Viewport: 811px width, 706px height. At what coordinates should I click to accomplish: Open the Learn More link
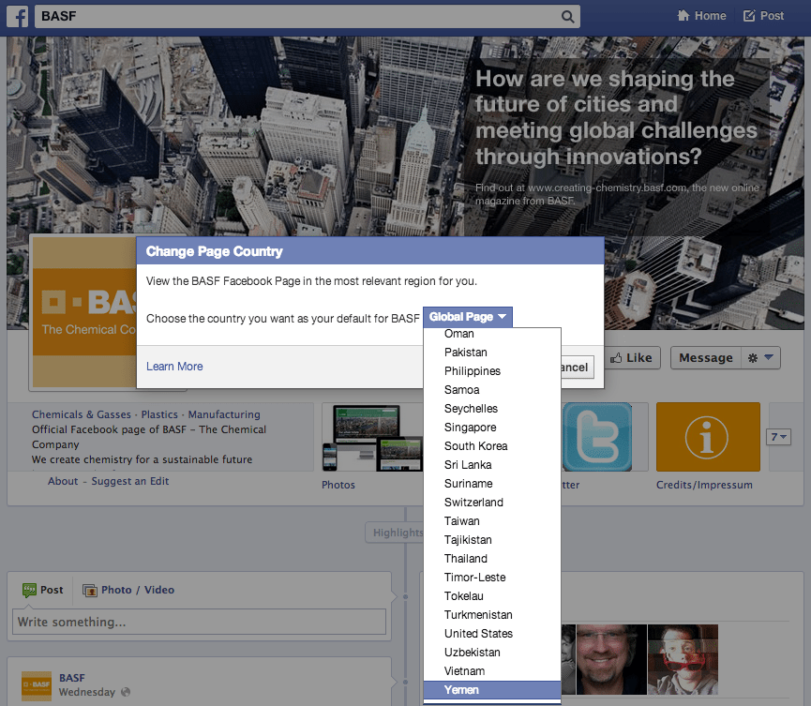click(174, 367)
